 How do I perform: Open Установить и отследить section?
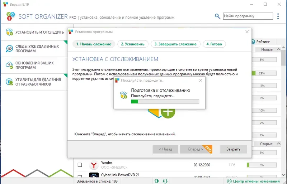coord(34,32)
